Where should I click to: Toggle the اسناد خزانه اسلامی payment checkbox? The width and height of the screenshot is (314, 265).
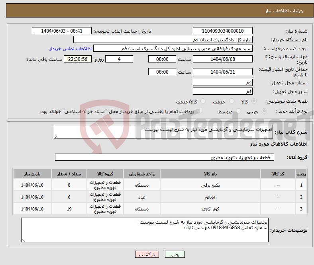200,111
